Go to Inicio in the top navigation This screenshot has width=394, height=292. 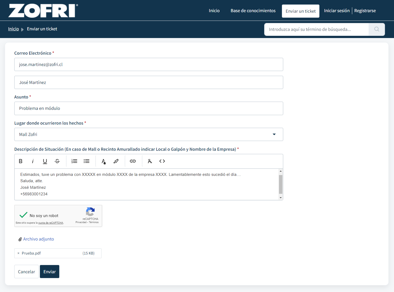coord(214,11)
